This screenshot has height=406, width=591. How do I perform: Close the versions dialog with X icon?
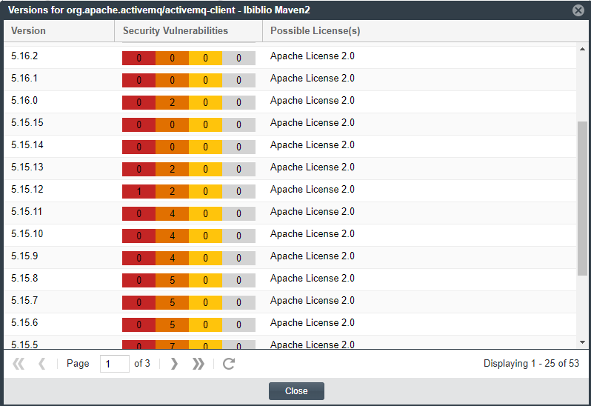(x=578, y=10)
